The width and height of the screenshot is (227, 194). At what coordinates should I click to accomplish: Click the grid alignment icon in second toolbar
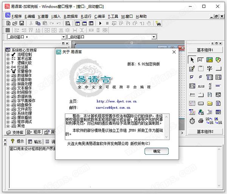coord(8,30)
